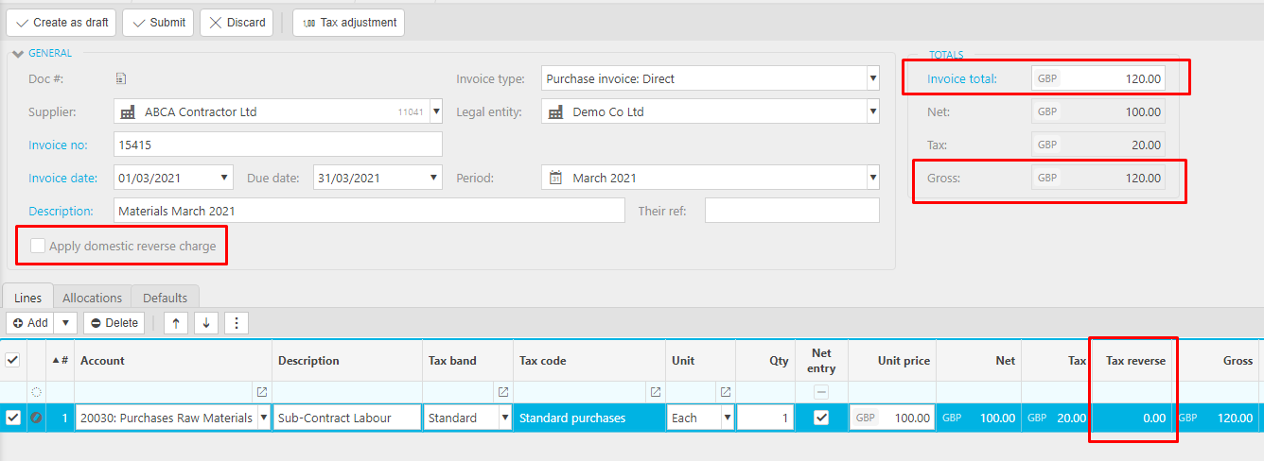Open Account filter lookup icon
1264x461 pixels.
pos(262,392)
